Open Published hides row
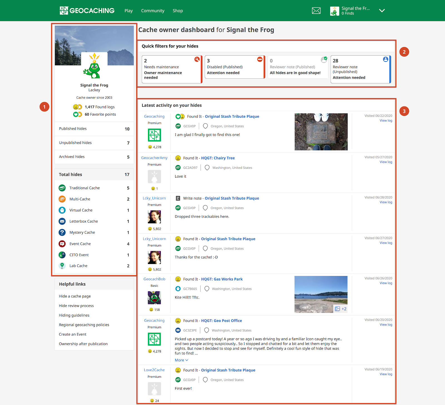Screen dimensions: 445x405 pos(94,129)
